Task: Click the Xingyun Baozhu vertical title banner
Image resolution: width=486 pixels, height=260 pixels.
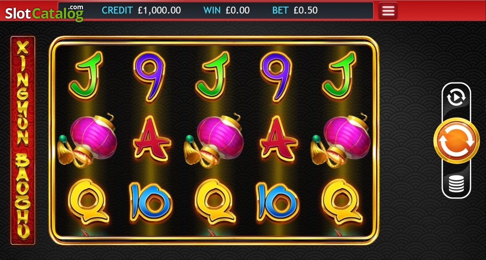Action: click(23, 140)
